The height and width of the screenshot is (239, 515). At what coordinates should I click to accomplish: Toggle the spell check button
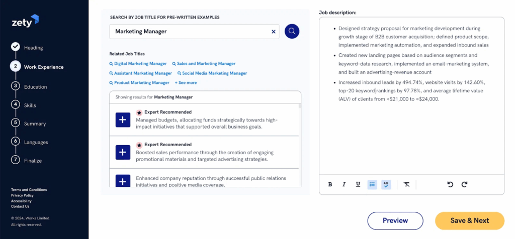386,184
